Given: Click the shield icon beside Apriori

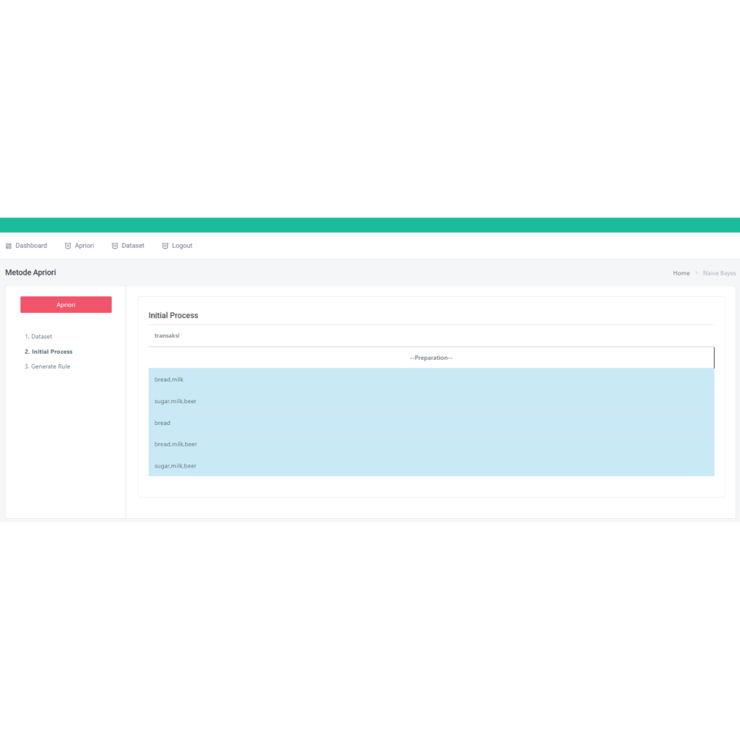Looking at the screenshot, I should (68, 246).
